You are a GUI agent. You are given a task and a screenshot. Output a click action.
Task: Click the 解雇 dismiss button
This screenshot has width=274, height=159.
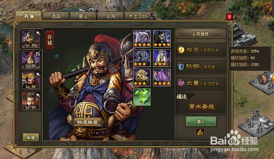31,137
